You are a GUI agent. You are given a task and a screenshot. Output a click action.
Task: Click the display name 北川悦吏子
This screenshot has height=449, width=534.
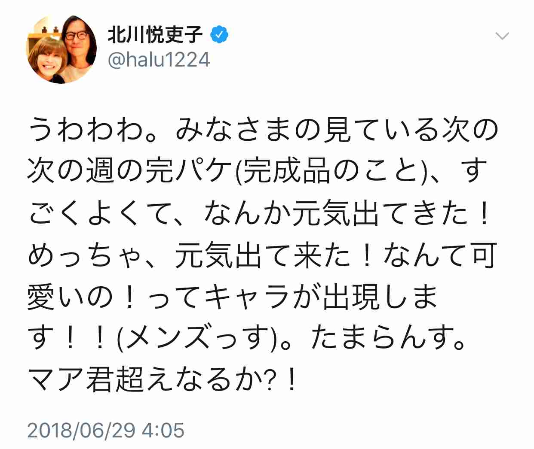[155, 34]
